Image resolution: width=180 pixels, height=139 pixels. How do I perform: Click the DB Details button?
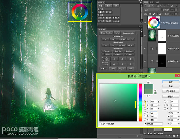tap(122, 45)
